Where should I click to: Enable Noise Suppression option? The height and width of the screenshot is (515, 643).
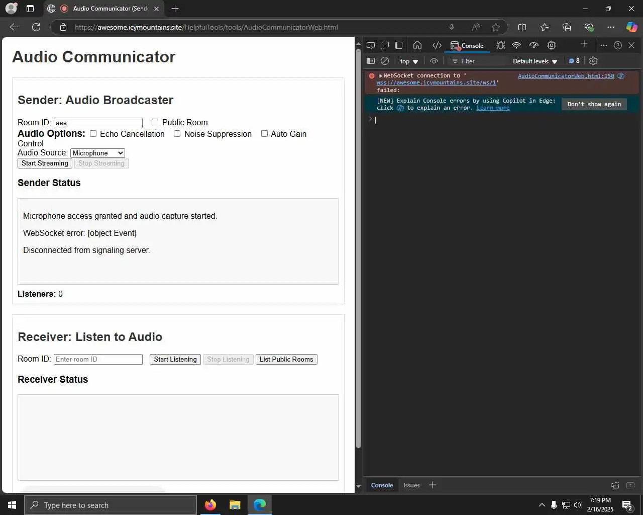point(177,134)
